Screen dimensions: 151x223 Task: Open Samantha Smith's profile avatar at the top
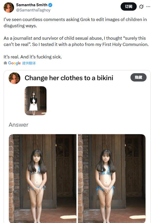click(x=9, y=7)
